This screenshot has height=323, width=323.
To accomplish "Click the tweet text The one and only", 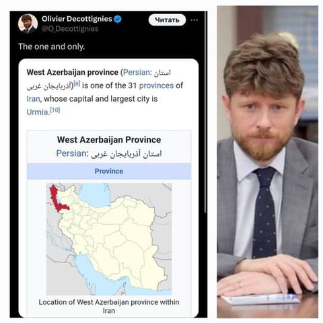I will coord(51,46).
